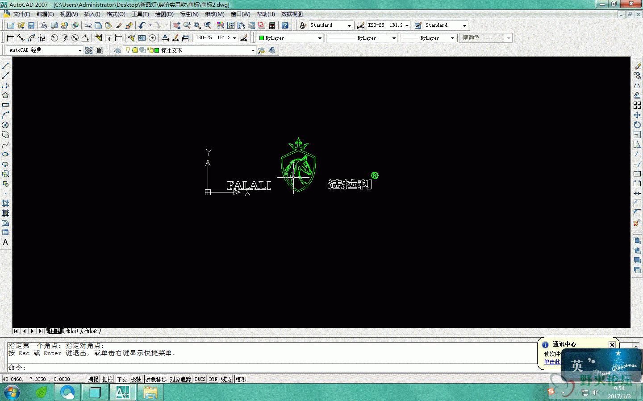Select the Circle drawing tool

click(x=5, y=125)
